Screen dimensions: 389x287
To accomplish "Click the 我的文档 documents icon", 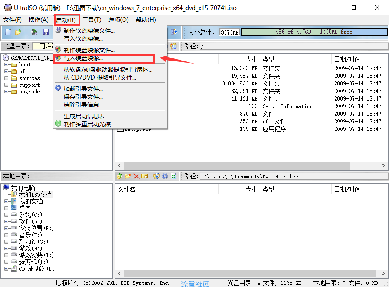I will point(13,201).
